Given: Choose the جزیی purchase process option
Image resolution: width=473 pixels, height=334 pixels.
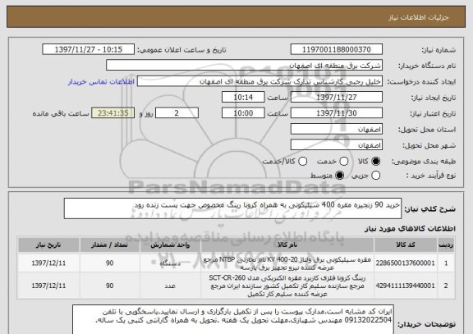Looking at the screenshot, I should 375,175.
